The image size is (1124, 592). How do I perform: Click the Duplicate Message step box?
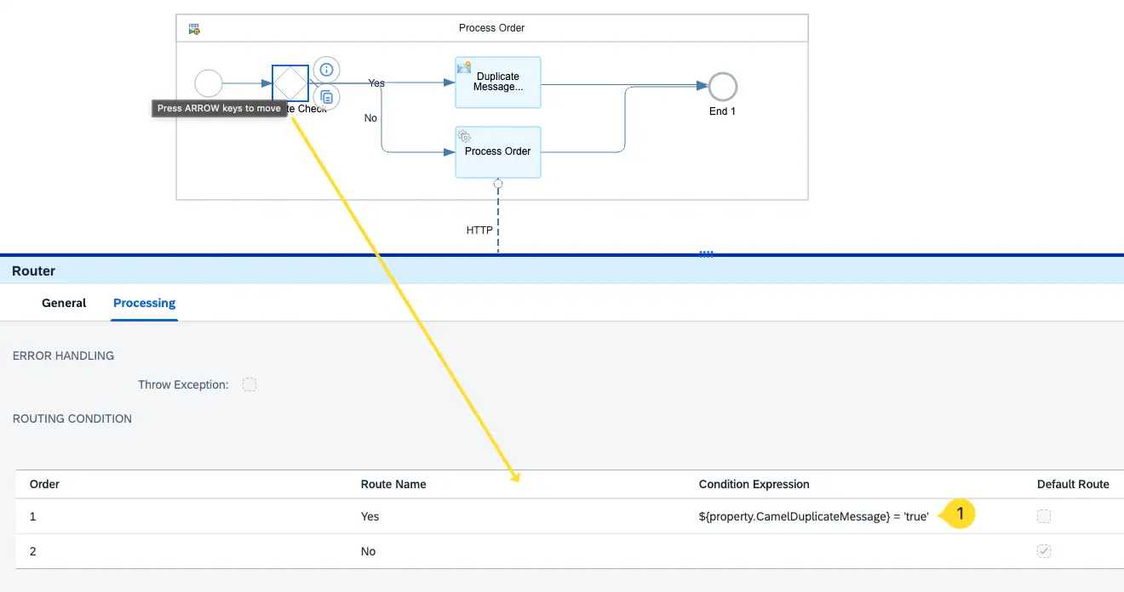coord(498,83)
